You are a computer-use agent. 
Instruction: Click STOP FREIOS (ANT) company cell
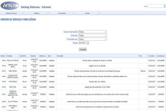(13, 107)
